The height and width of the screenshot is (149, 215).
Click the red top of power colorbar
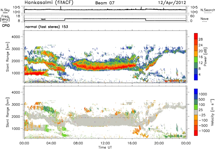click(196, 36)
